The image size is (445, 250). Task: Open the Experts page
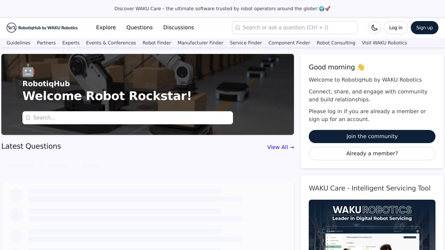click(71, 43)
